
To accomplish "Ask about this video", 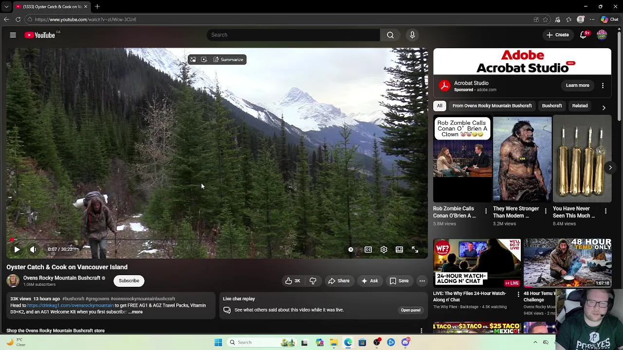I will (x=369, y=280).
